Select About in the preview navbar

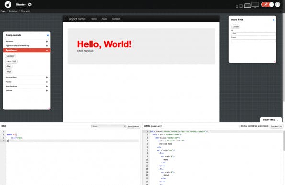pyautogui.click(x=104, y=19)
